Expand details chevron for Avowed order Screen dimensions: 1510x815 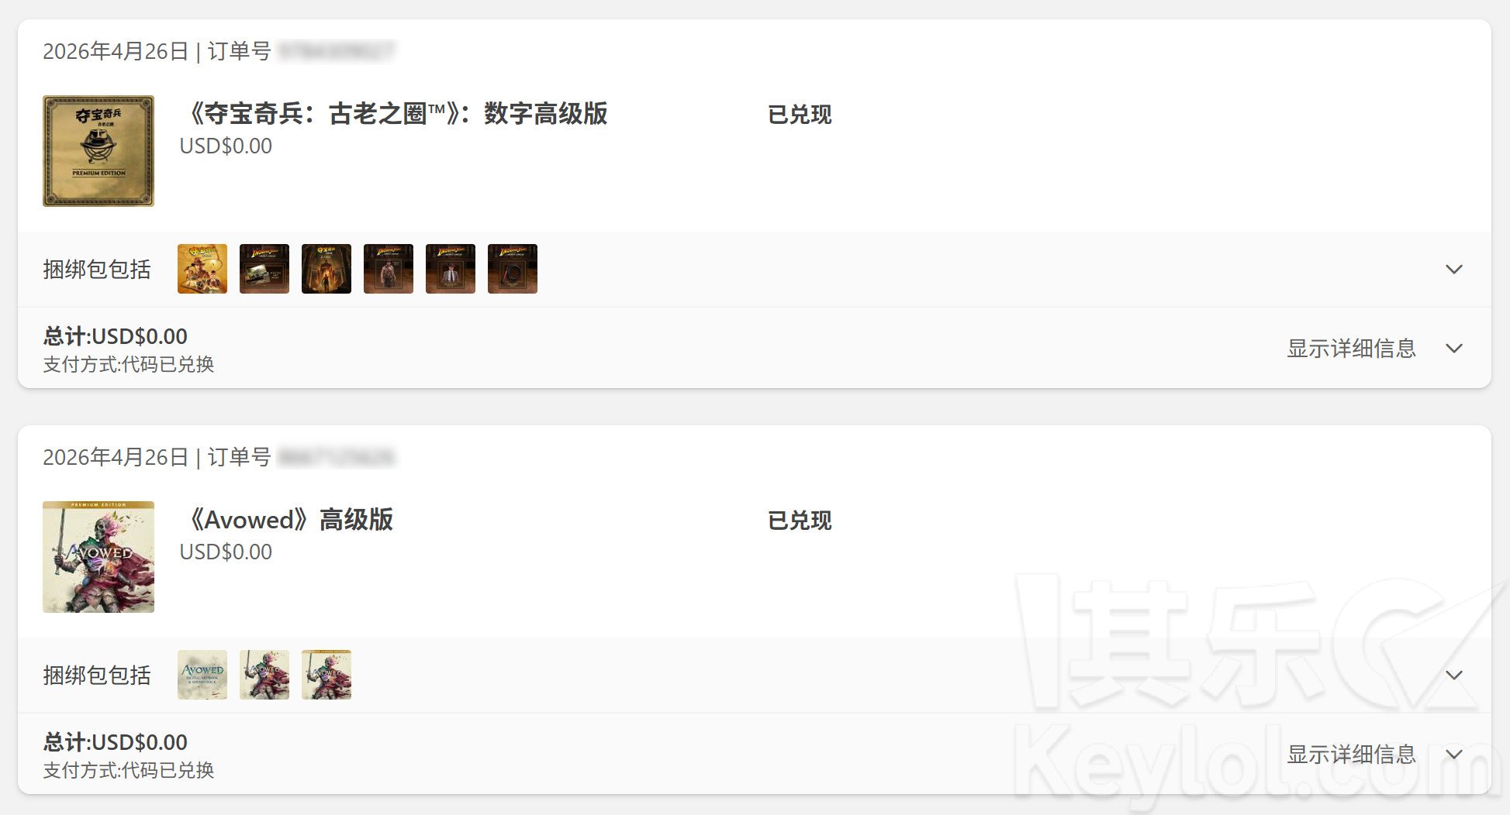click(x=1454, y=755)
